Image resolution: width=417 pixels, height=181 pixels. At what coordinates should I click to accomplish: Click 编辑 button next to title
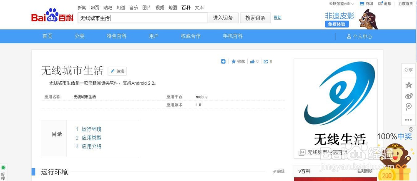point(117,71)
